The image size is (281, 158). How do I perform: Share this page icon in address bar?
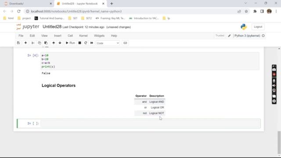coord(239,11)
